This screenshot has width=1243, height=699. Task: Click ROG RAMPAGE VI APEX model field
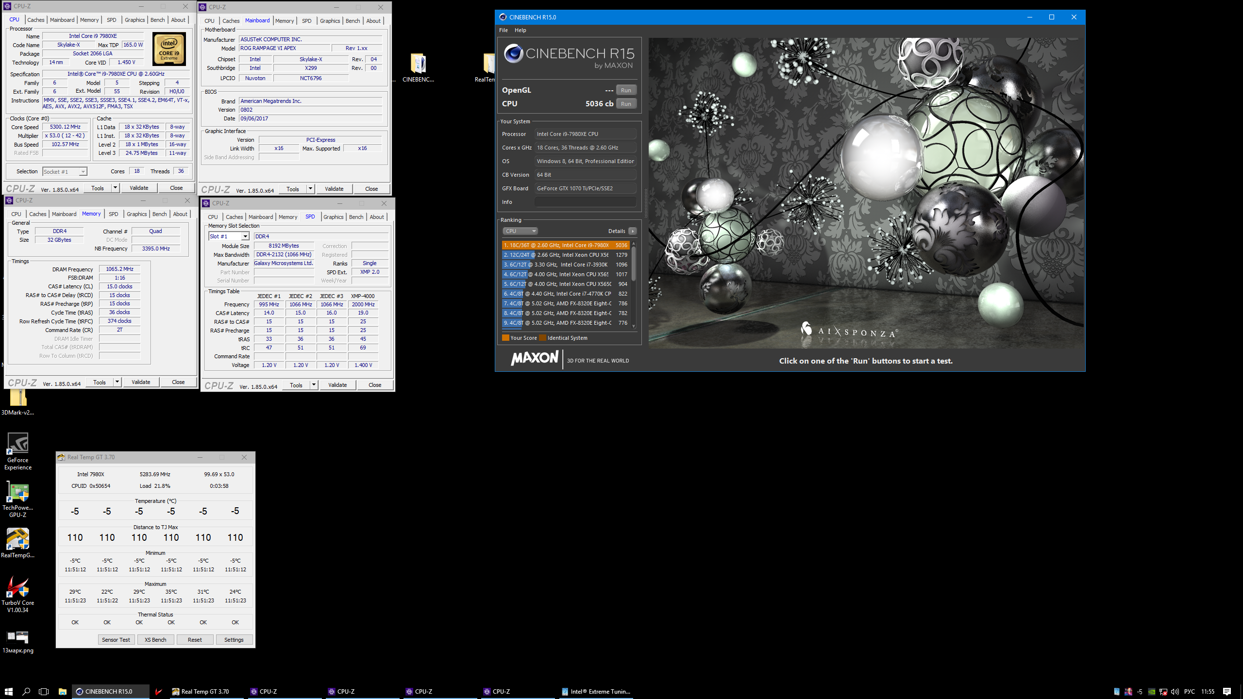click(x=285, y=48)
